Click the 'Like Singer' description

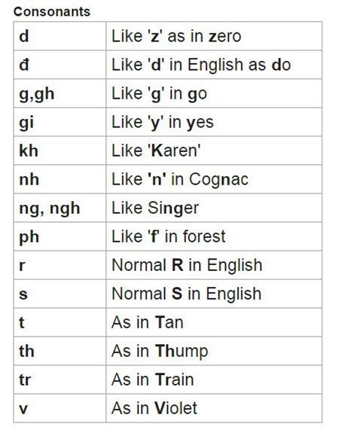tap(155, 209)
